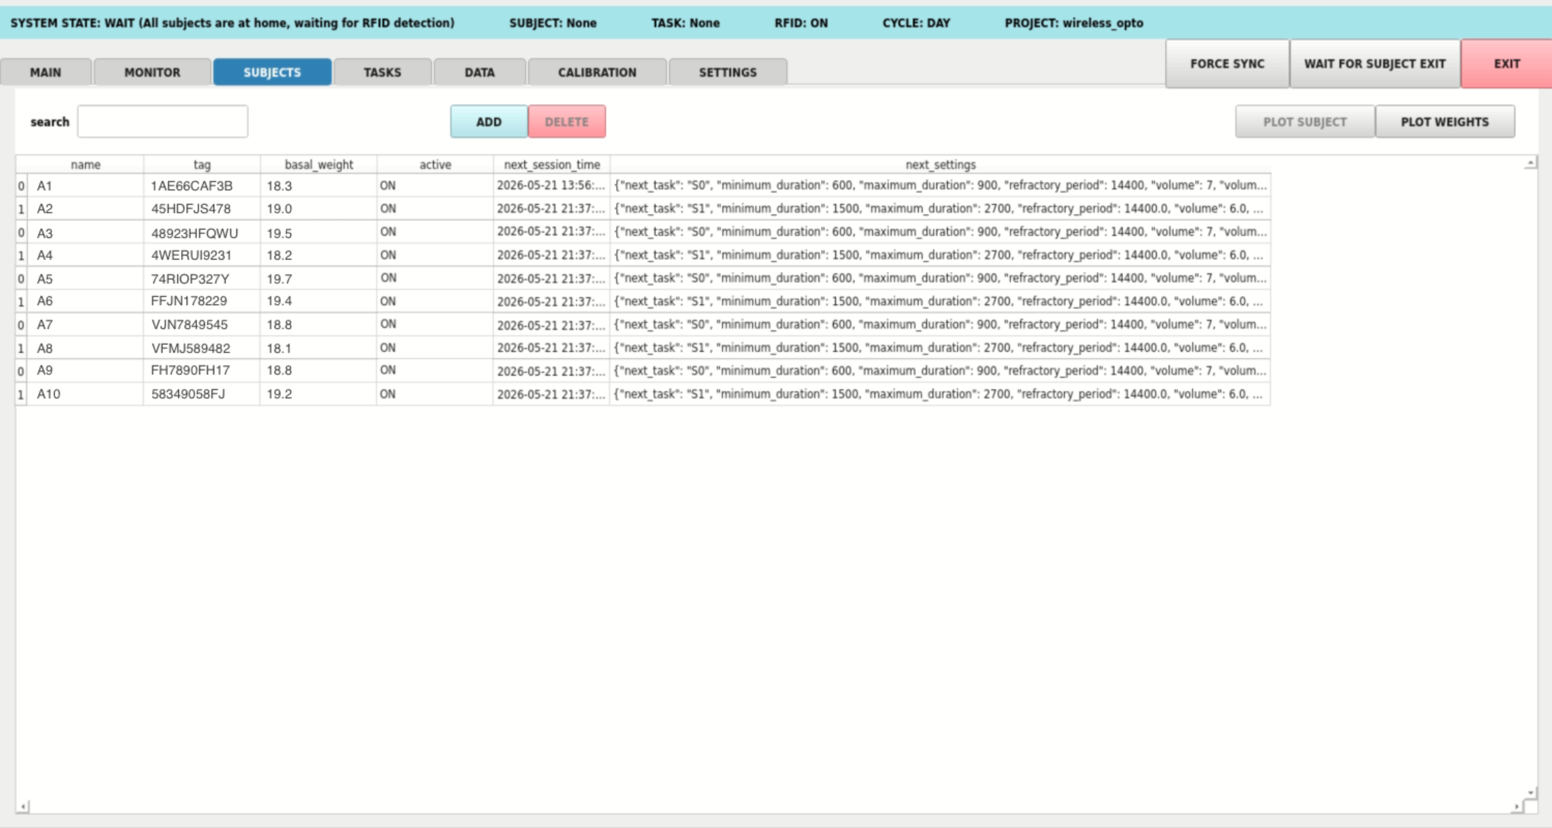Image resolution: width=1552 pixels, height=828 pixels.
Task: Click basal weight 19.5 for A3
Action: point(318,232)
